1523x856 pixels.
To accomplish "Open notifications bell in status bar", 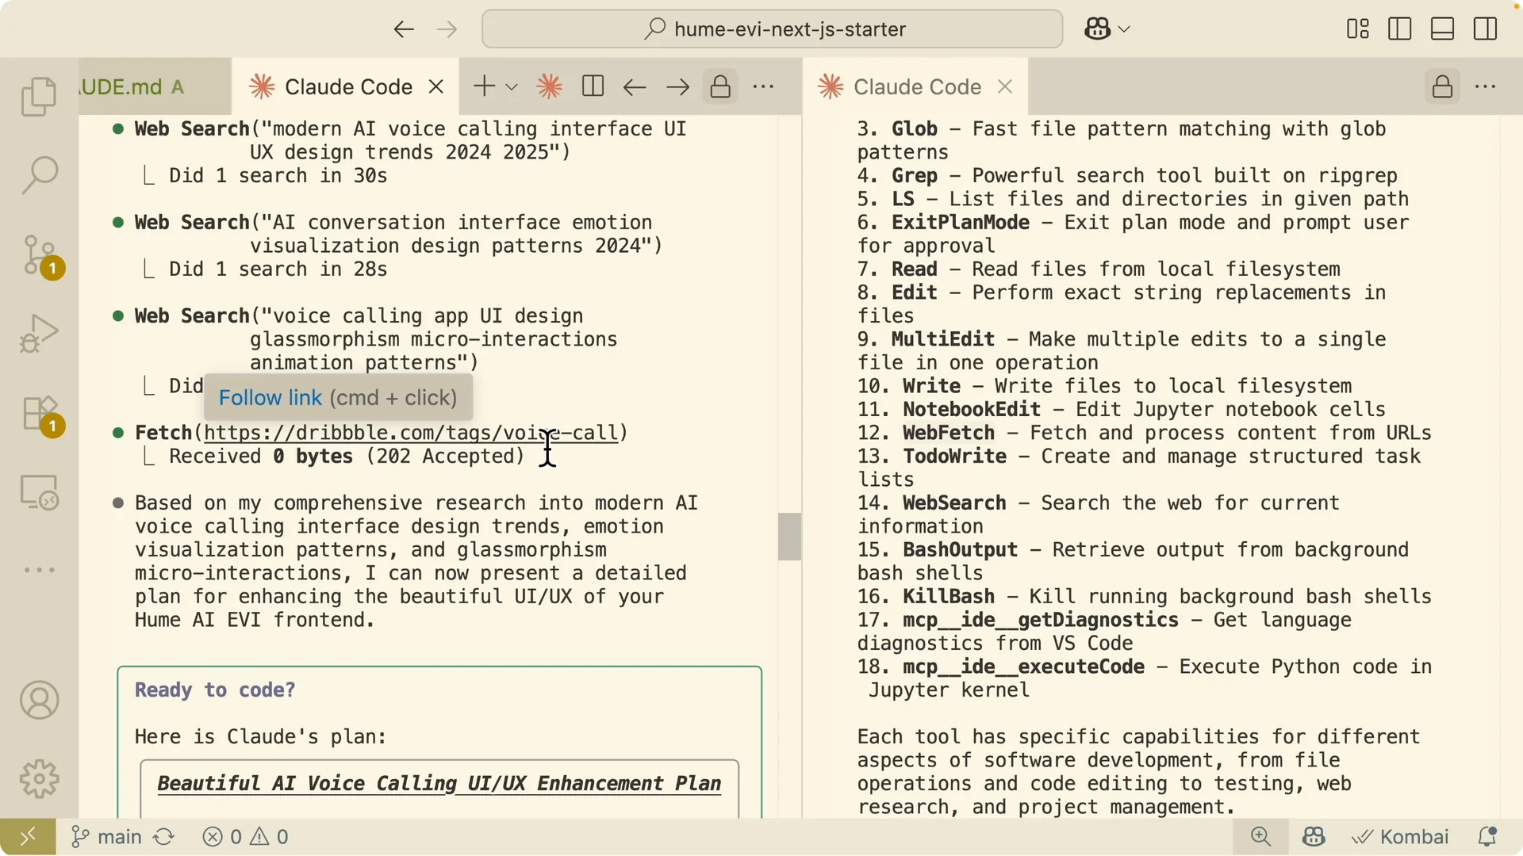I will [x=1487, y=837].
